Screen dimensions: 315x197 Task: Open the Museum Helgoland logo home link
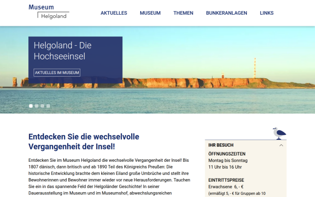click(49, 12)
